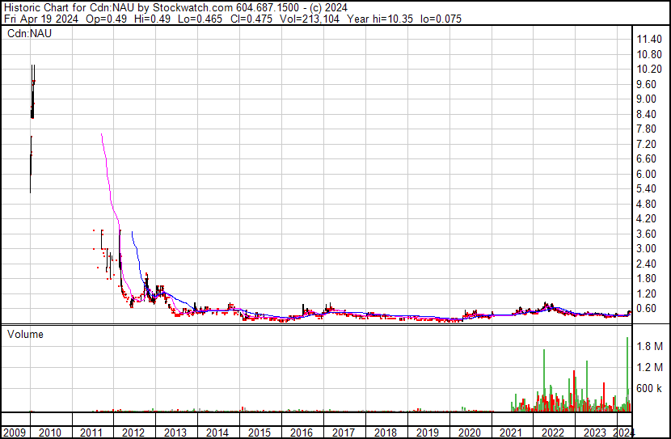Click the 2009 year label on timeline

[15, 433]
